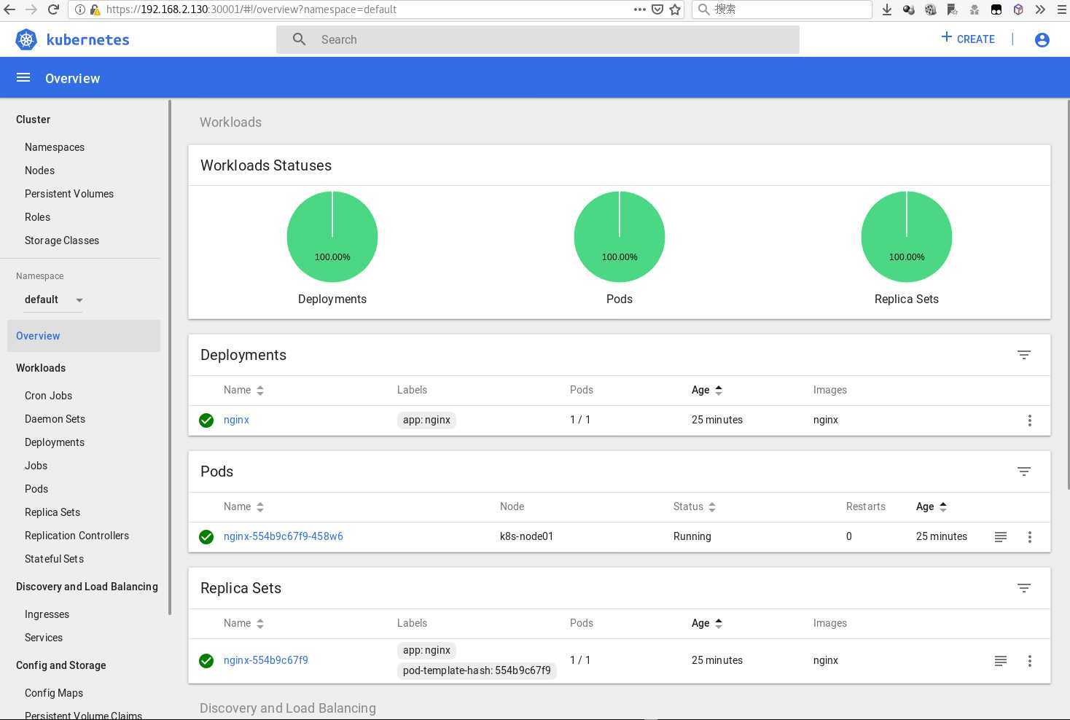Sort Deployments table by Age

point(706,390)
